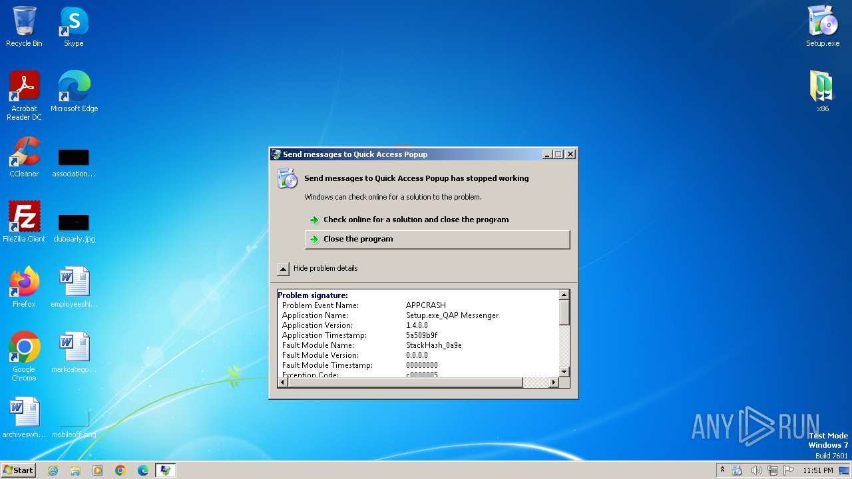Select the Microsoft Edge desktop icon
This screenshot has height=479, width=852.
[74, 92]
